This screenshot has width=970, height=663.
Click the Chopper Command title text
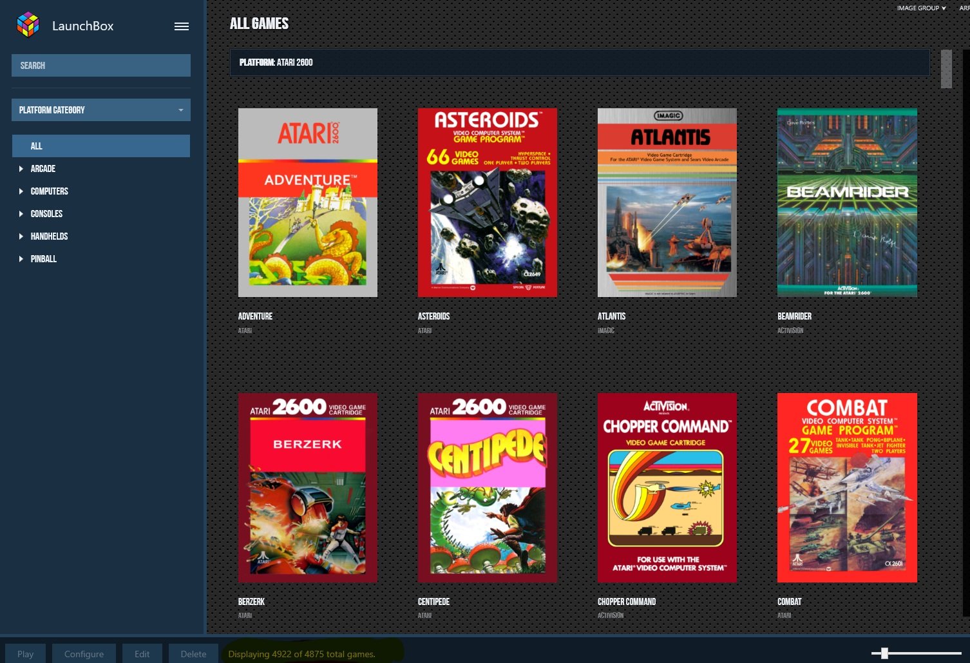pyautogui.click(x=627, y=602)
